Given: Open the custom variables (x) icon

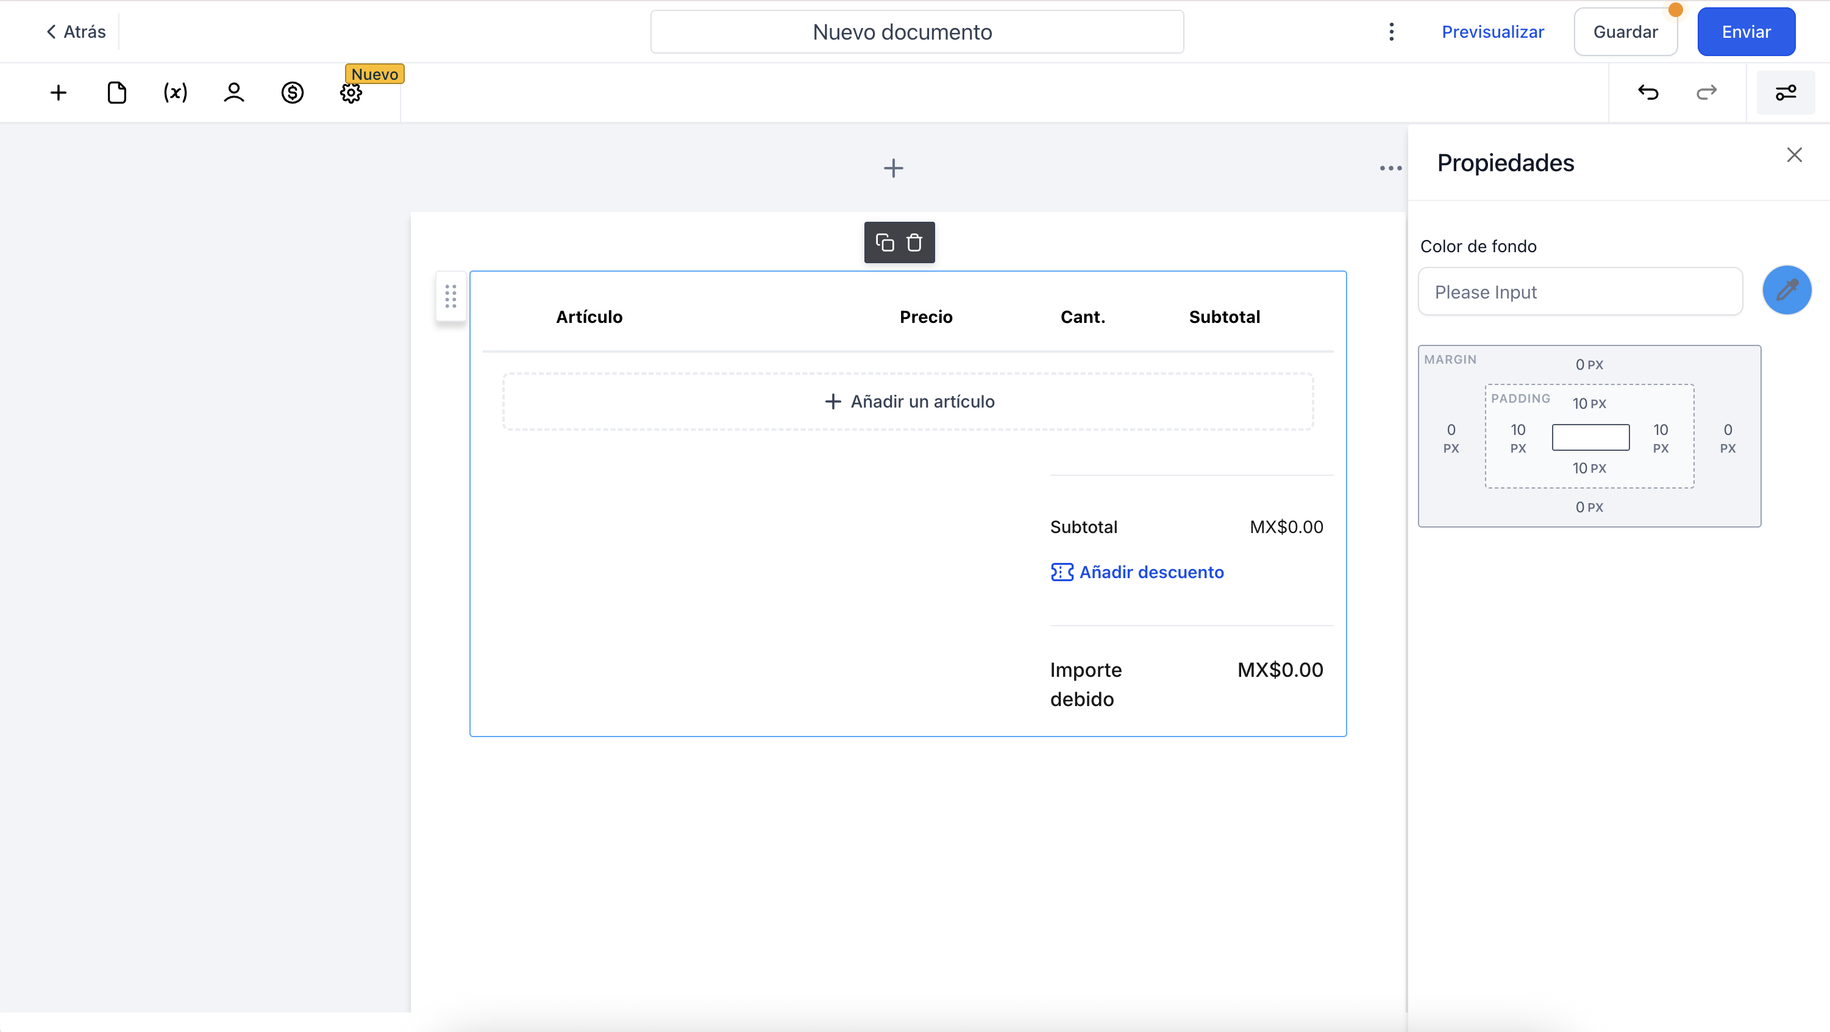Looking at the screenshot, I should (176, 93).
